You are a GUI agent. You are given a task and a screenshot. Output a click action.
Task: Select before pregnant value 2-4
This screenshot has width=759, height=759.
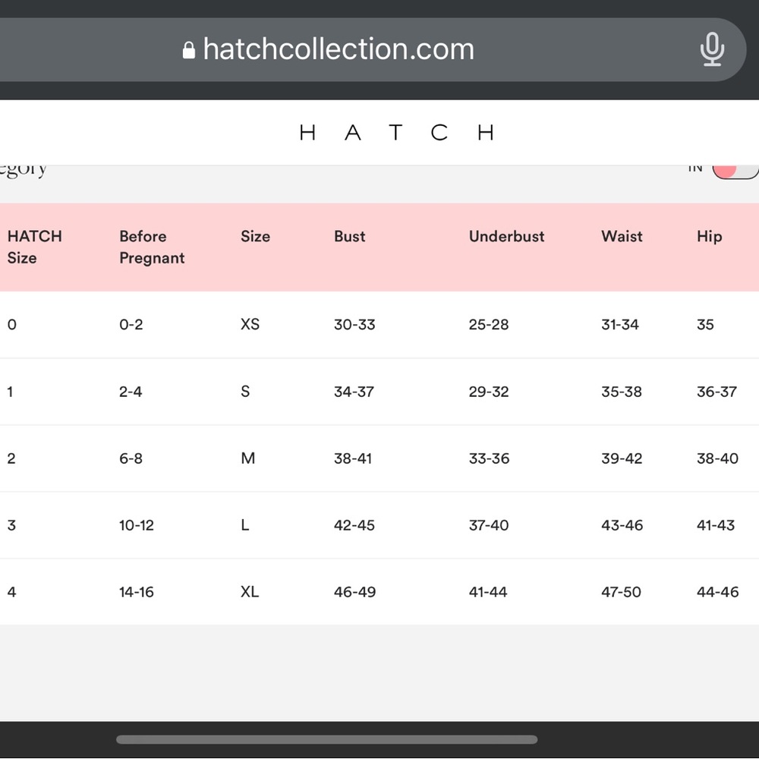point(131,391)
